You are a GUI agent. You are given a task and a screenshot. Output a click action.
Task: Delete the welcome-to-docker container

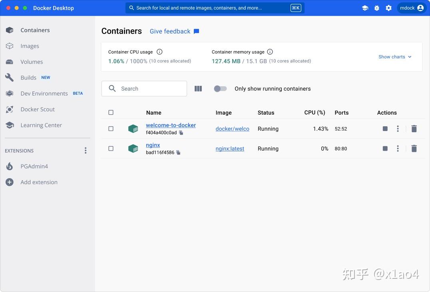(414, 129)
